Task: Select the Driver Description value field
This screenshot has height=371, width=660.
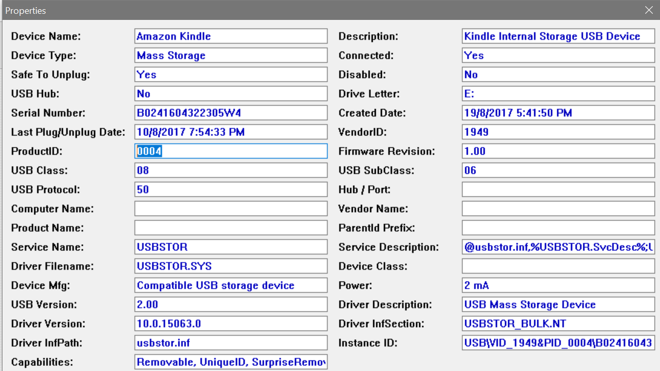Action: [558, 305]
